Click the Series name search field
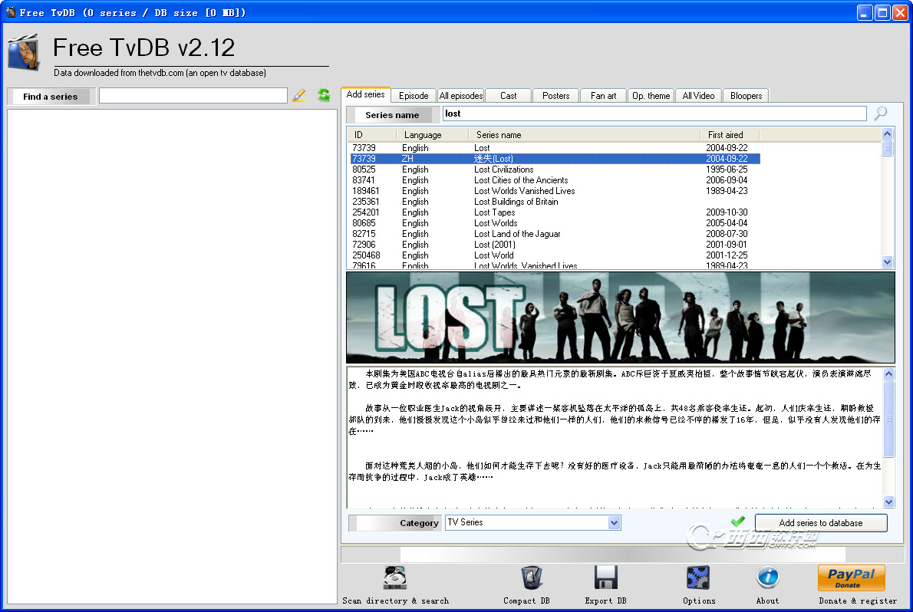Viewport: 913px width, 612px height. (654, 114)
